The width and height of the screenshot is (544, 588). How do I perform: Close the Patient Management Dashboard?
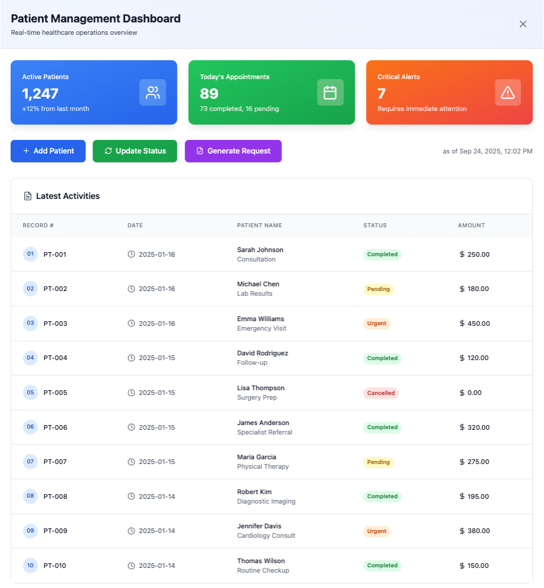click(x=523, y=24)
